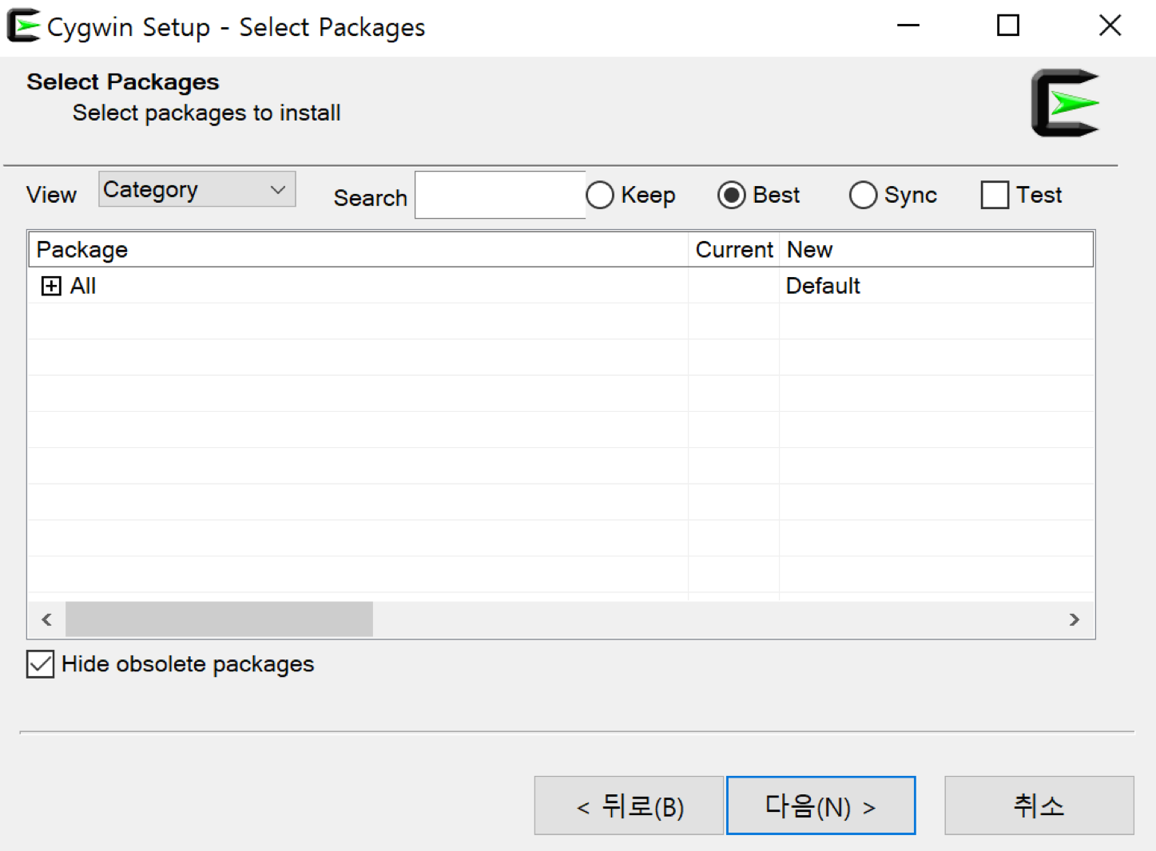Close the Cygwin Setup window

point(1110,26)
